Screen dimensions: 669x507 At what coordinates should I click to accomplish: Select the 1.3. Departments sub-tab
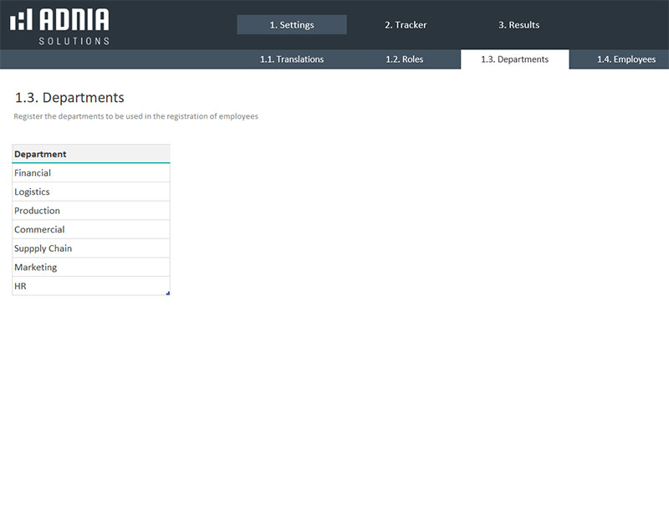pos(514,59)
